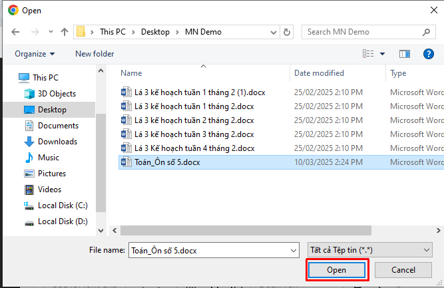Screen dimensions: 444x288
Task: Change view layout icon
Action: tap(368, 53)
